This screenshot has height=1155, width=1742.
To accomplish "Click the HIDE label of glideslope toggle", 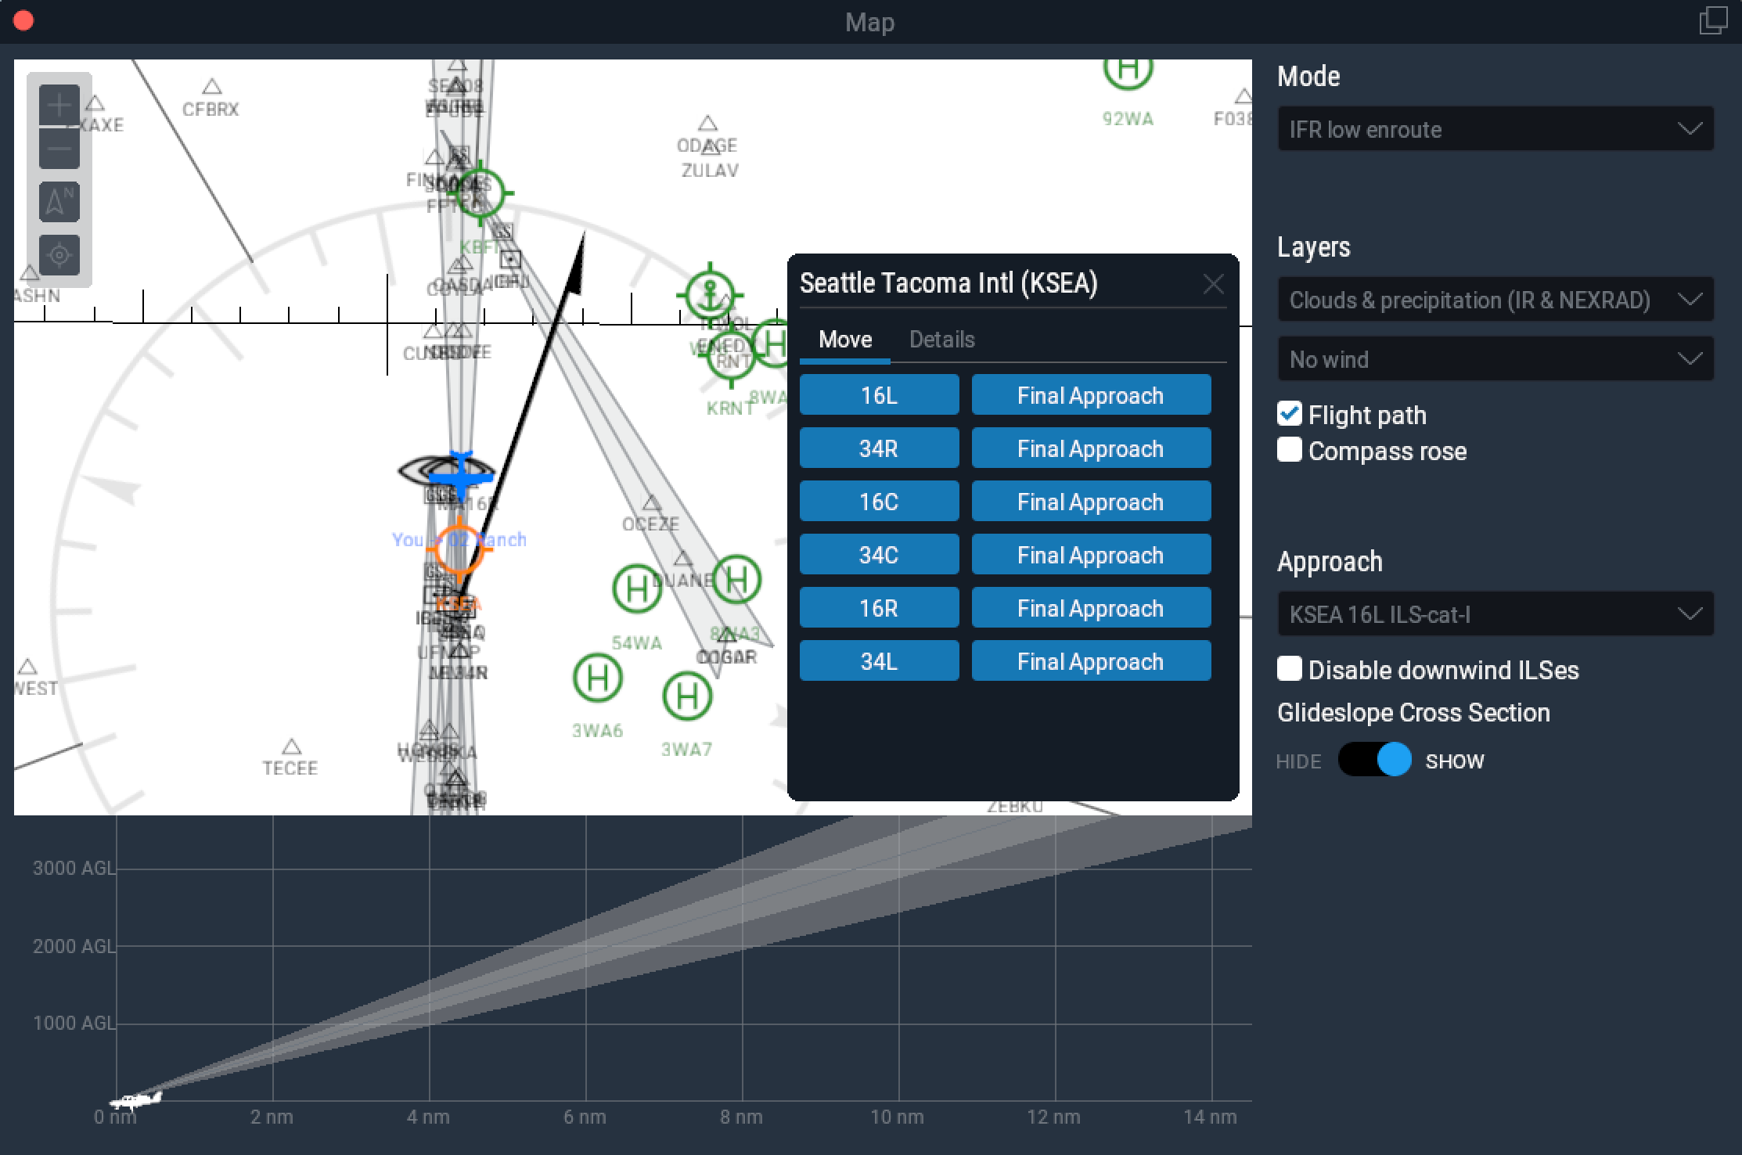I will (x=1298, y=761).
